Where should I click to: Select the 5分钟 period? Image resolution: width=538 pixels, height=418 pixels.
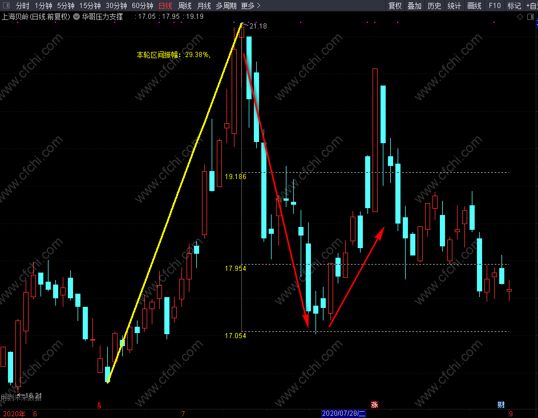[66, 6]
